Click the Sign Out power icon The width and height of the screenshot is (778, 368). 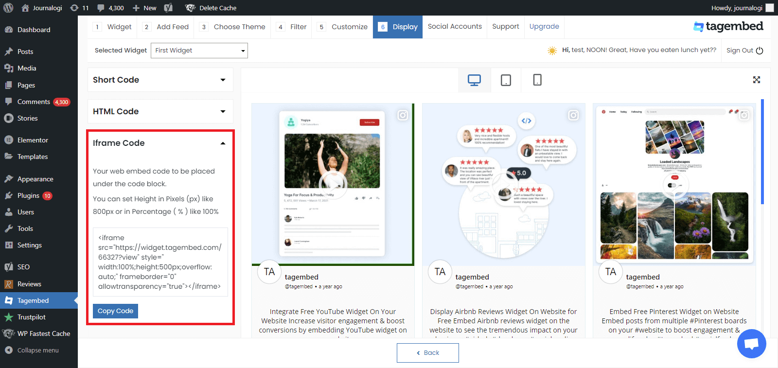(x=760, y=51)
